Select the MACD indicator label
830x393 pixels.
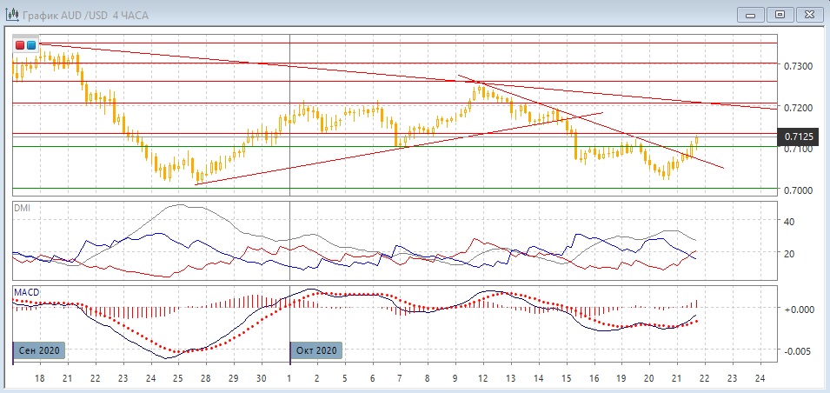coord(26,291)
